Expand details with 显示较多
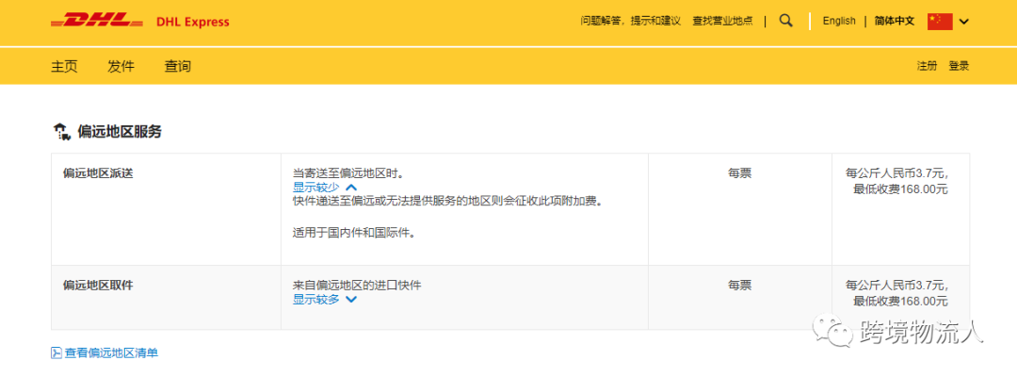This screenshot has height=377, width=1017. coord(325,300)
